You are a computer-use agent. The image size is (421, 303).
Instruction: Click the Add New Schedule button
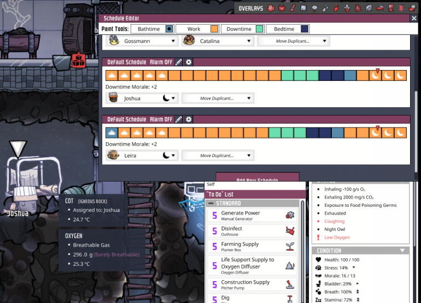pos(258,177)
